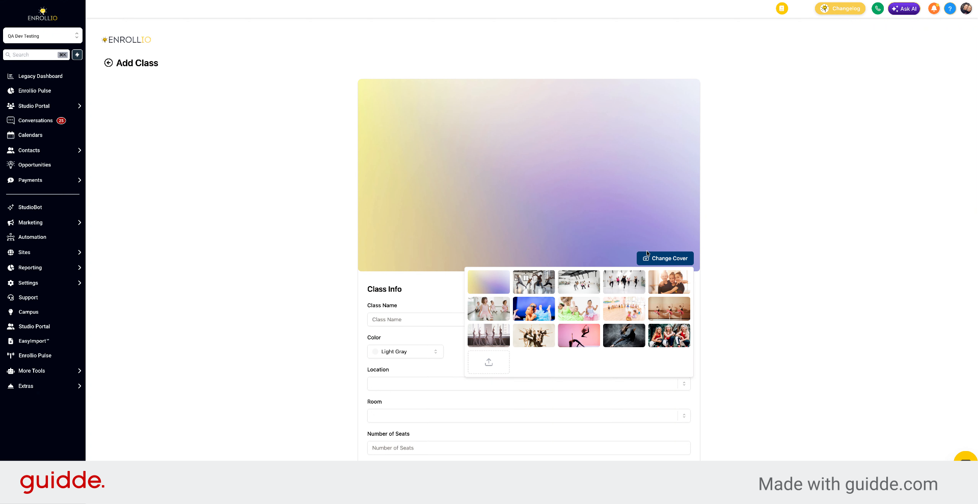The height and width of the screenshot is (504, 978).
Task: Open the Room dropdown
Action: pos(529,416)
